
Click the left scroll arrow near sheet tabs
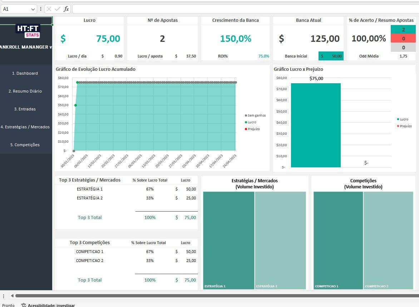point(12,296)
